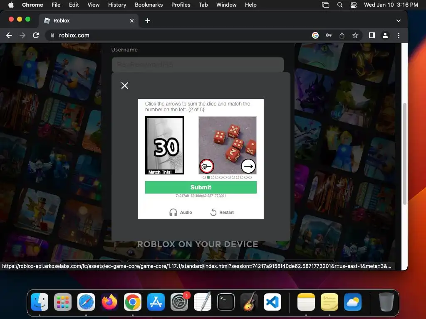Open the Weather app from the Dock

[353, 302]
